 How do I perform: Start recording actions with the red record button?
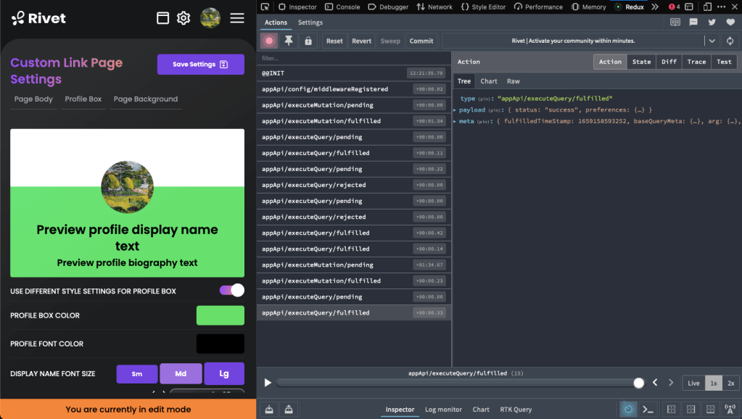268,41
